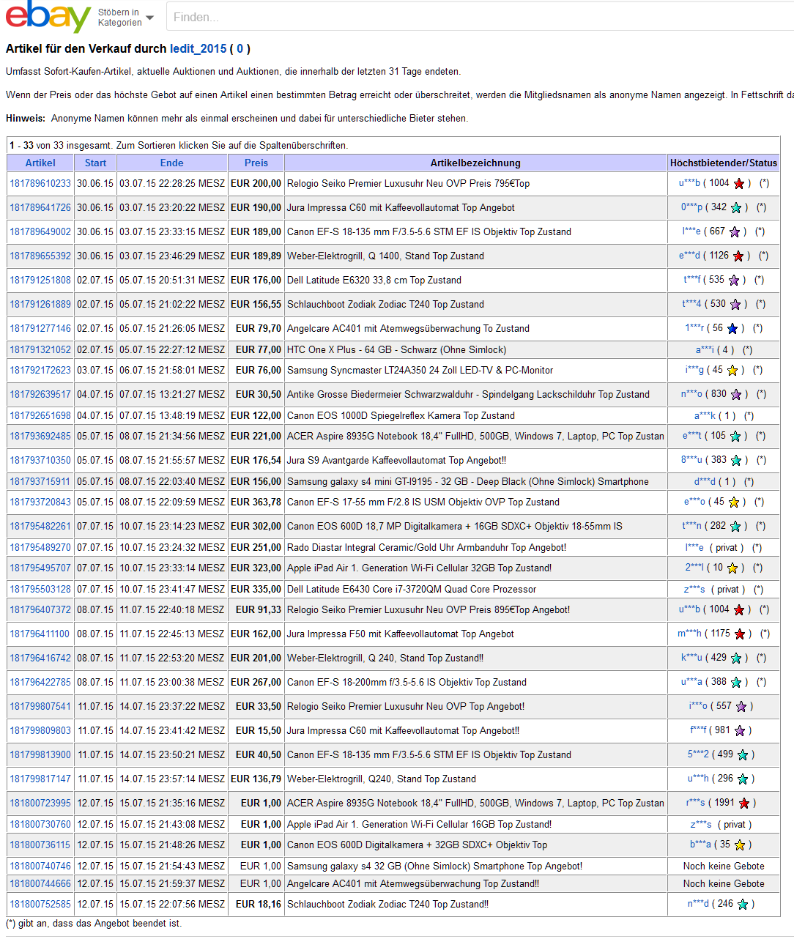Click the red star in item 181789610233's row
794x950 pixels.
739,184
